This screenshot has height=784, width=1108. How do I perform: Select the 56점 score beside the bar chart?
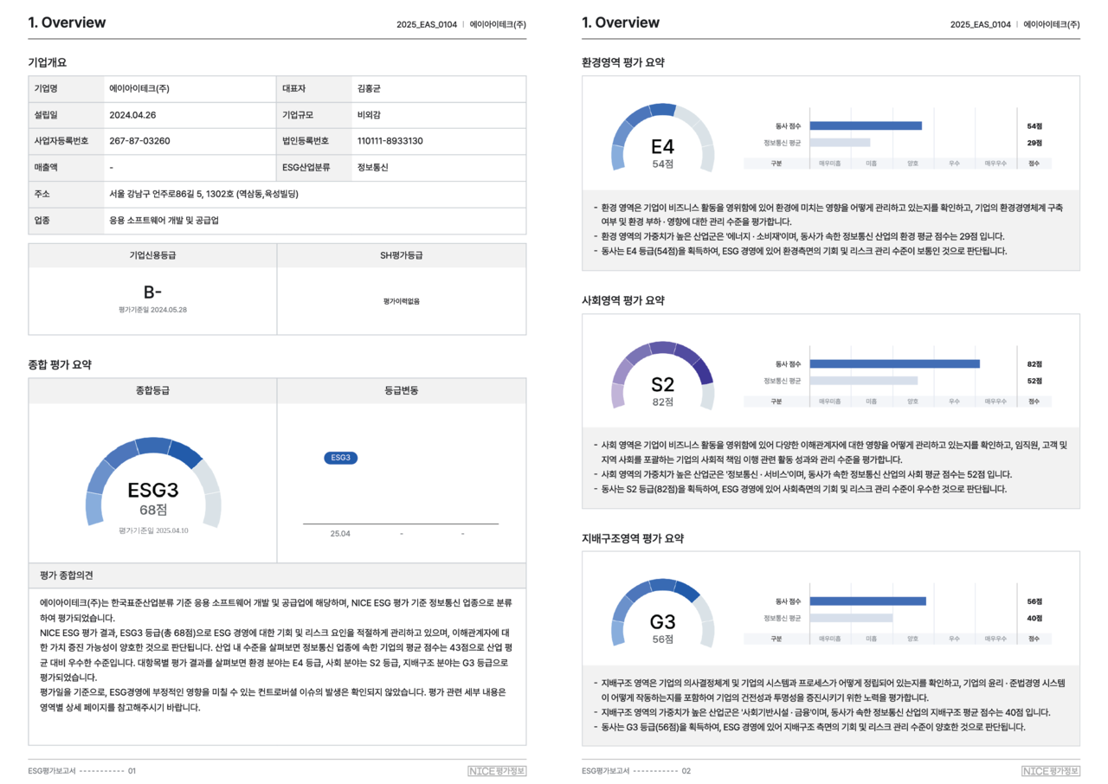click(x=1034, y=601)
